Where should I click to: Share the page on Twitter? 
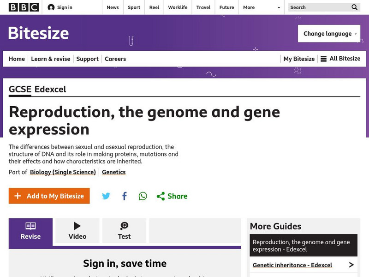pyautogui.click(x=106, y=196)
